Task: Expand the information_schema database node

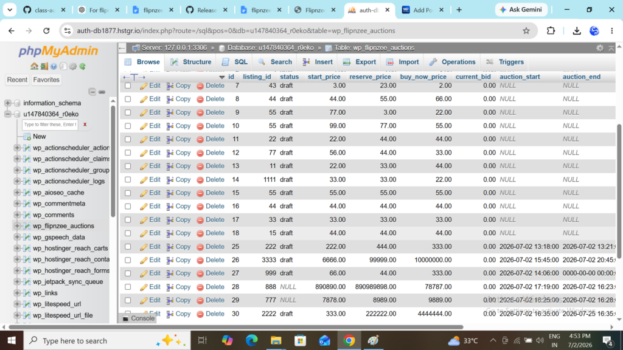Action: (7, 103)
